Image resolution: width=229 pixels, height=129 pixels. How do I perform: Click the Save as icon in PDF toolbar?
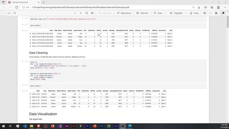(x=216, y=13)
